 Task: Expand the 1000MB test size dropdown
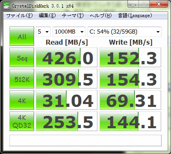pos(69,32)
